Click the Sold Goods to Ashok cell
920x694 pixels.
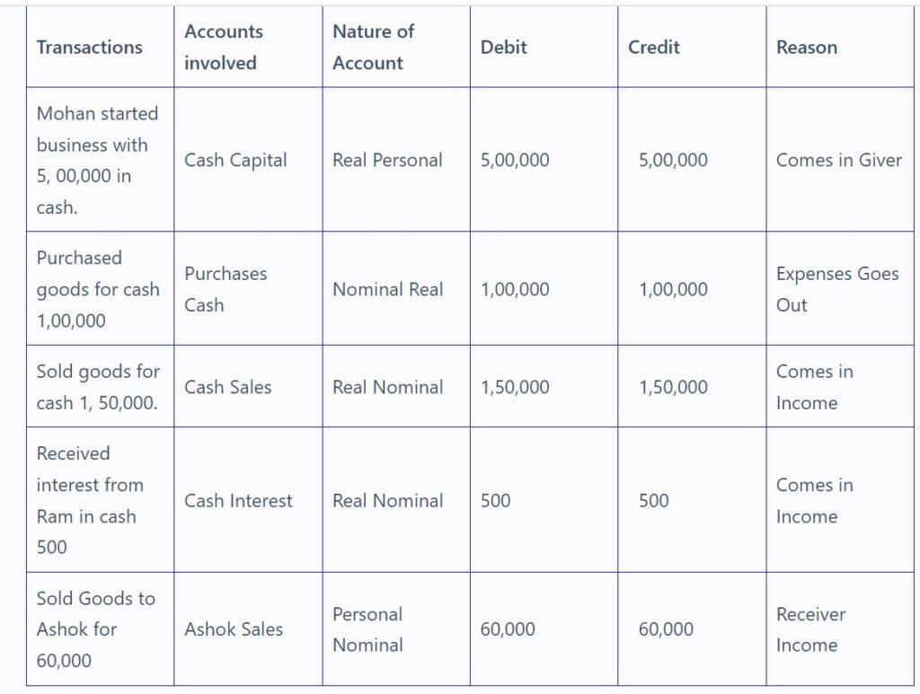point(95,629)
